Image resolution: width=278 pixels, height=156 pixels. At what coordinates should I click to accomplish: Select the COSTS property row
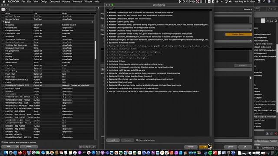(48, 83)
